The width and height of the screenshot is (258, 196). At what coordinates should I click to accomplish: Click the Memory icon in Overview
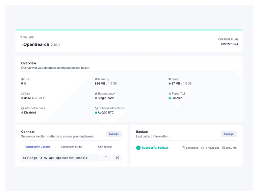96,79
